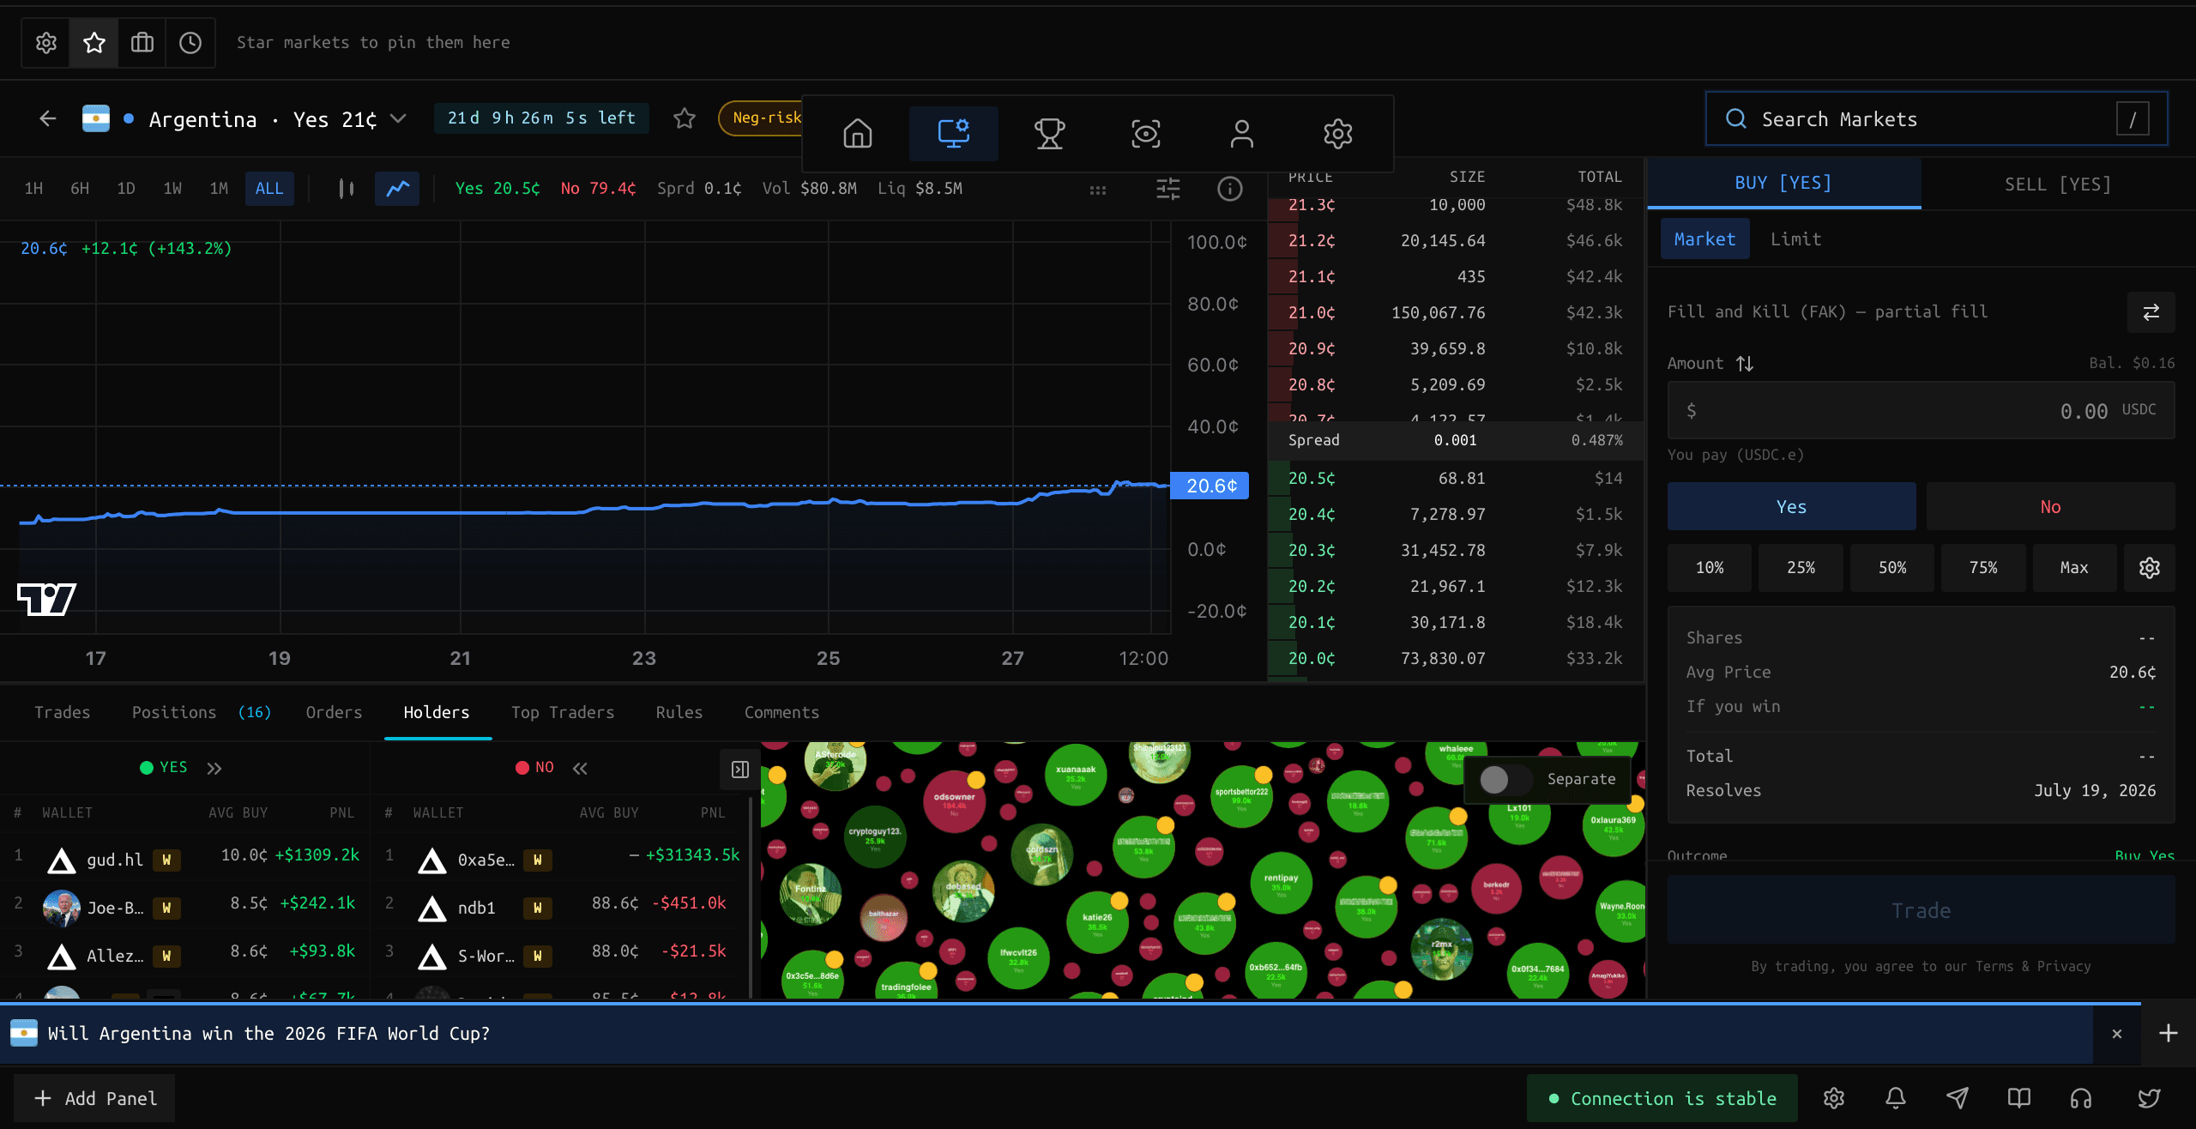The height and width of the screenshot is (1129, 2196).
Task: Focus the USDC amount input field
Action: click(x=1921, y=410)
